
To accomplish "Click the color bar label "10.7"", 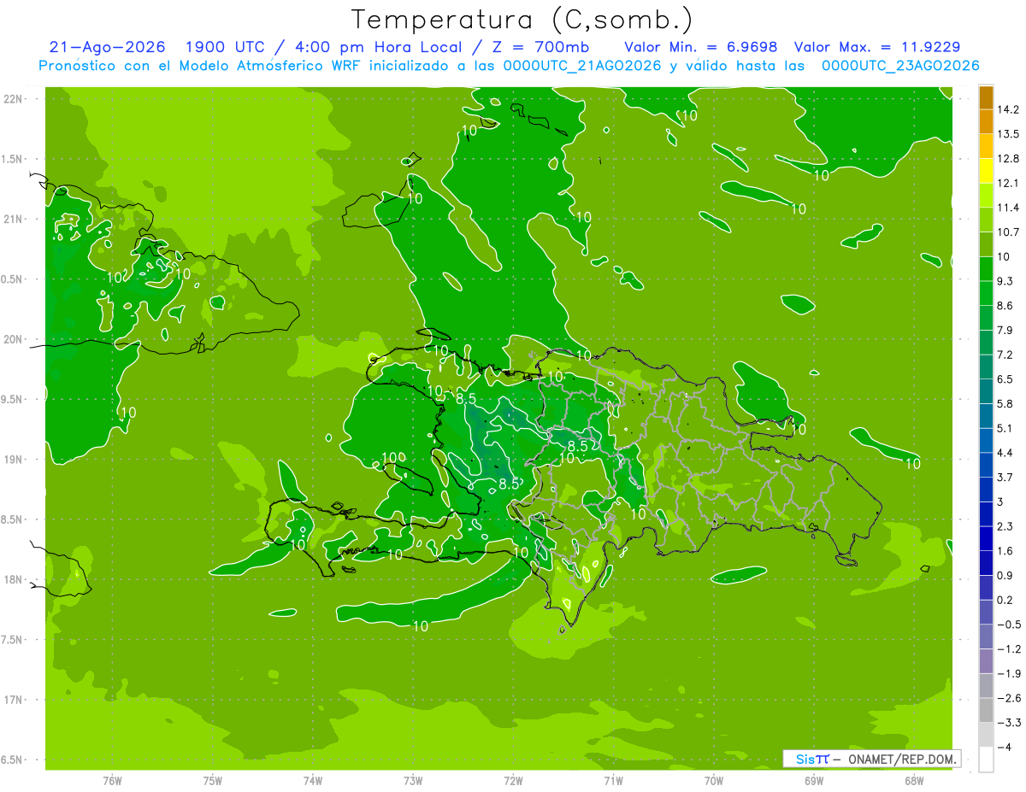I will tap(1008, 232).
